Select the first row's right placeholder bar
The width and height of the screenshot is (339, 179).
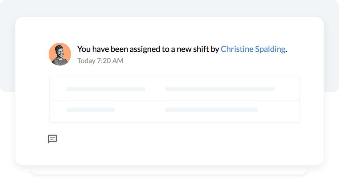pos(220,89)
